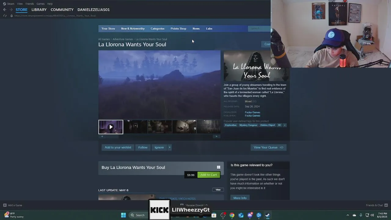This screenshot has width=391, height=220.
Task: Open the Your Store dropdown
Action: (x=108, y=29)
